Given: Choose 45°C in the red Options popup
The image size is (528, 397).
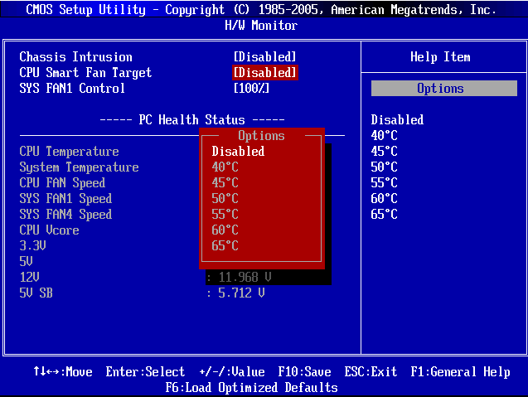Looking at the screenshot, I should pos(225,183).
